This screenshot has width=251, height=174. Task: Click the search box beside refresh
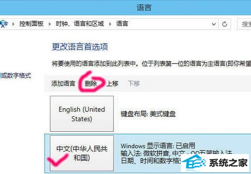(x=244, y=24)
